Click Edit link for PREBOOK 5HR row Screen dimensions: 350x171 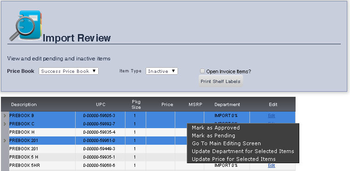tap(272, 165)
